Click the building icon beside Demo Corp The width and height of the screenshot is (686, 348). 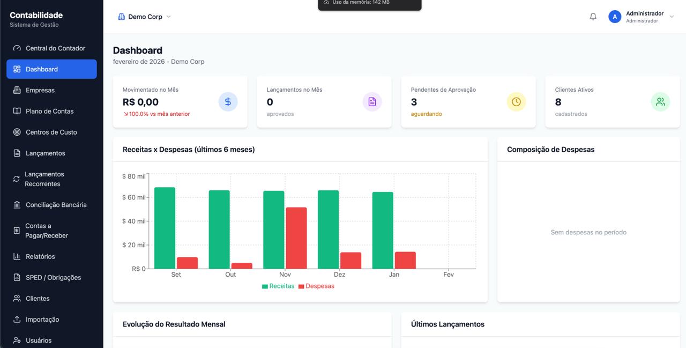[121, 17]
